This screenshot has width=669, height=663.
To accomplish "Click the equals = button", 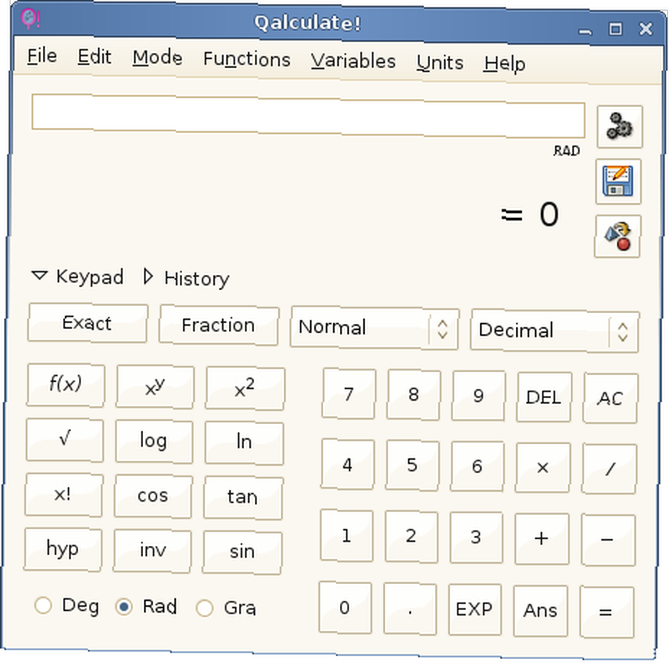I will [607, 611].
